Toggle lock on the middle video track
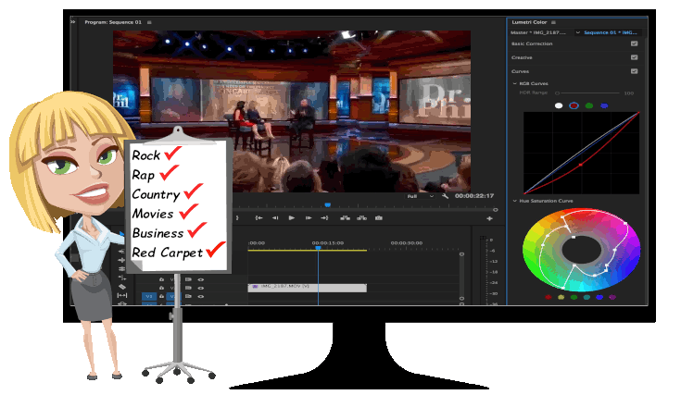This screenshot has height=395, width=681. coord(161,288)
